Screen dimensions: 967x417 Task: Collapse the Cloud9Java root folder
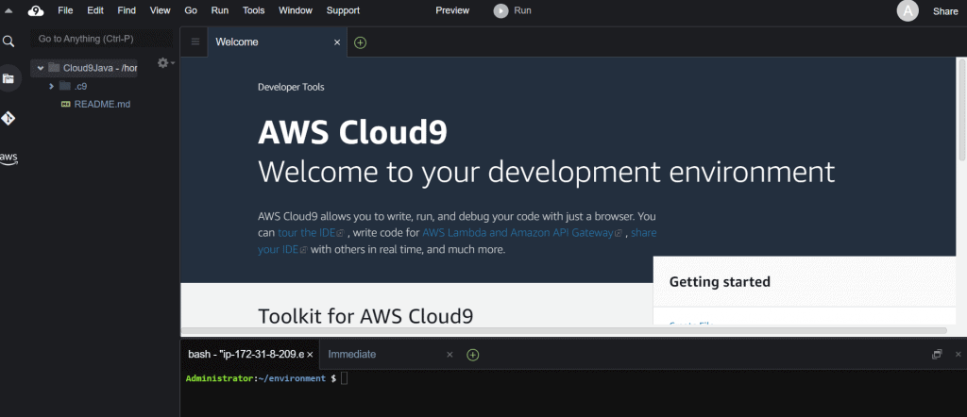(x=41, y=68)
